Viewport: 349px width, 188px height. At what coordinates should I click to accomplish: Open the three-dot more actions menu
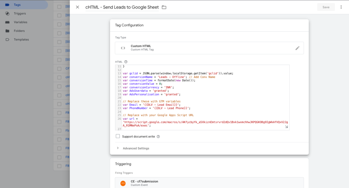pyautogui.click(x=341, y=7)
